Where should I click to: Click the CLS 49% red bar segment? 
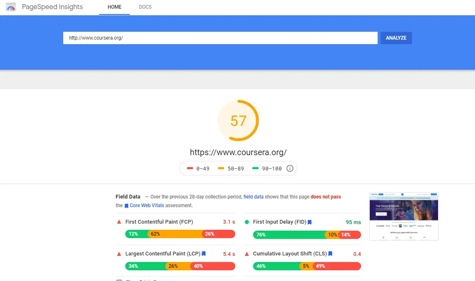(x=337, y=266)
